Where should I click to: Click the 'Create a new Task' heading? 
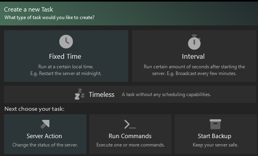coord(28,10)
